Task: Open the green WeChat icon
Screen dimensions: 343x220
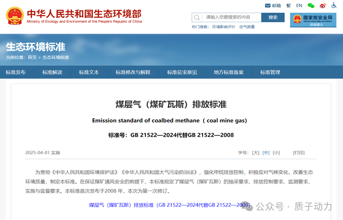Action: point(311,6)
